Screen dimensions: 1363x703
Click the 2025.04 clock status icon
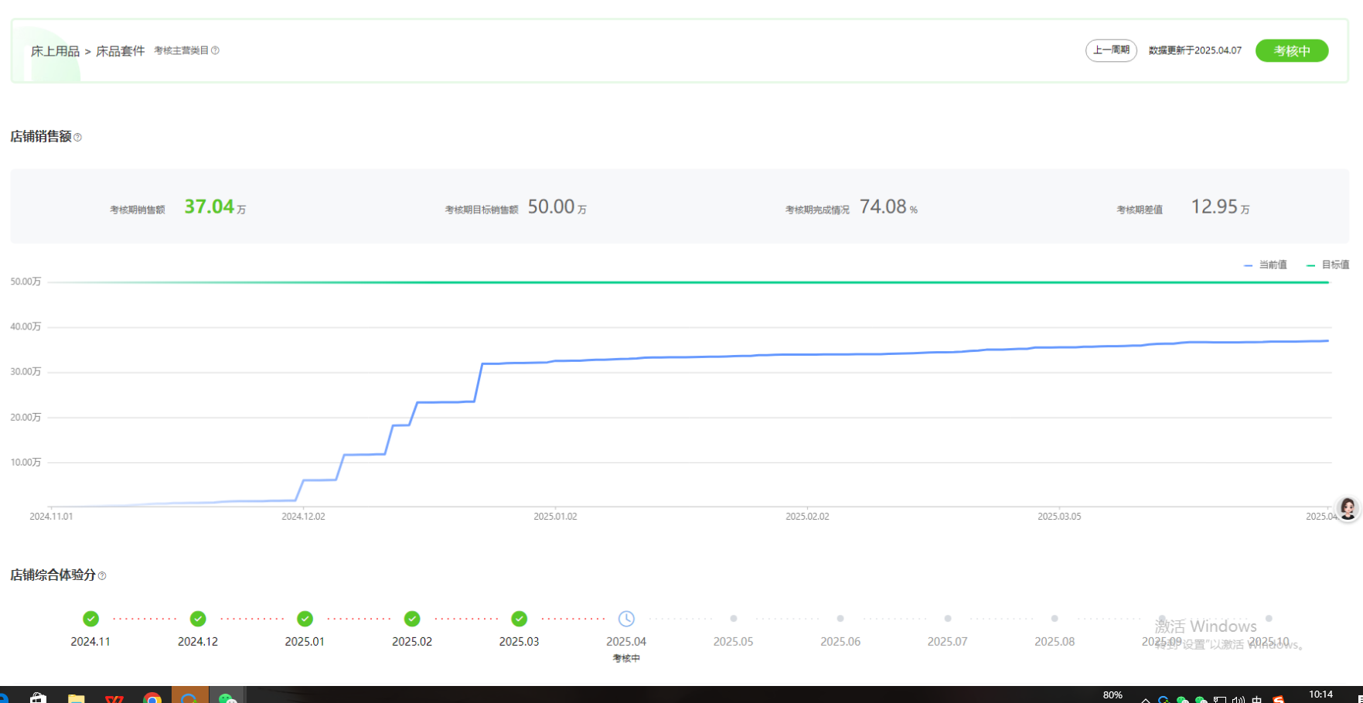click(x=626, y=619)
